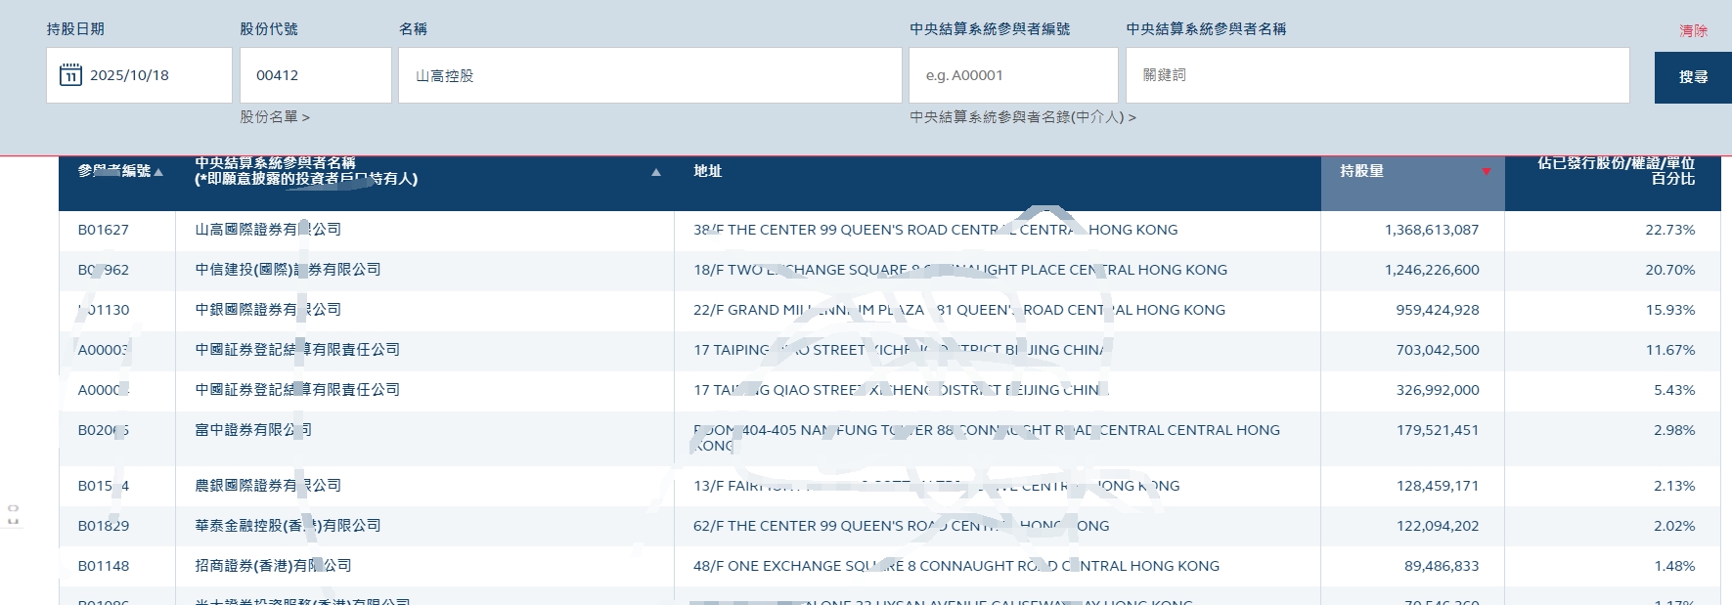Select 中信建投(國際)證券有限公司 row name
1732x605 pixels.
288,270
